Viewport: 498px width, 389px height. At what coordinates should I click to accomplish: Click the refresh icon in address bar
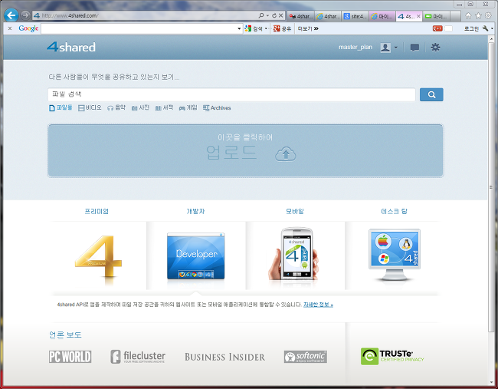(274, 15)
